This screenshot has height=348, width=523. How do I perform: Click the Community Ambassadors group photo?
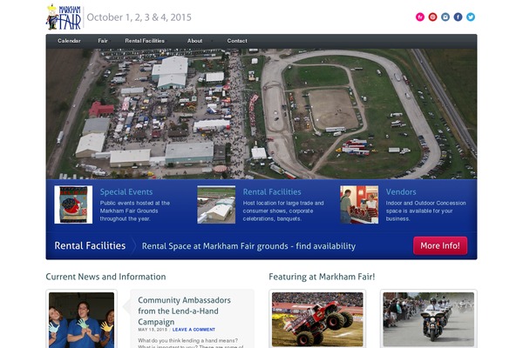[x=81, y=320]
